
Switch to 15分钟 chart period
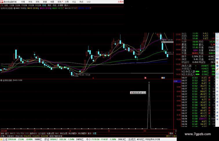pos(24,5)
